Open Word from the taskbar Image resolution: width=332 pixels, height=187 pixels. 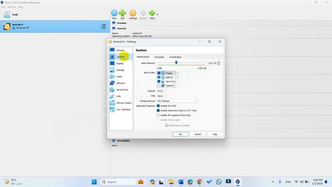[181, 182]
